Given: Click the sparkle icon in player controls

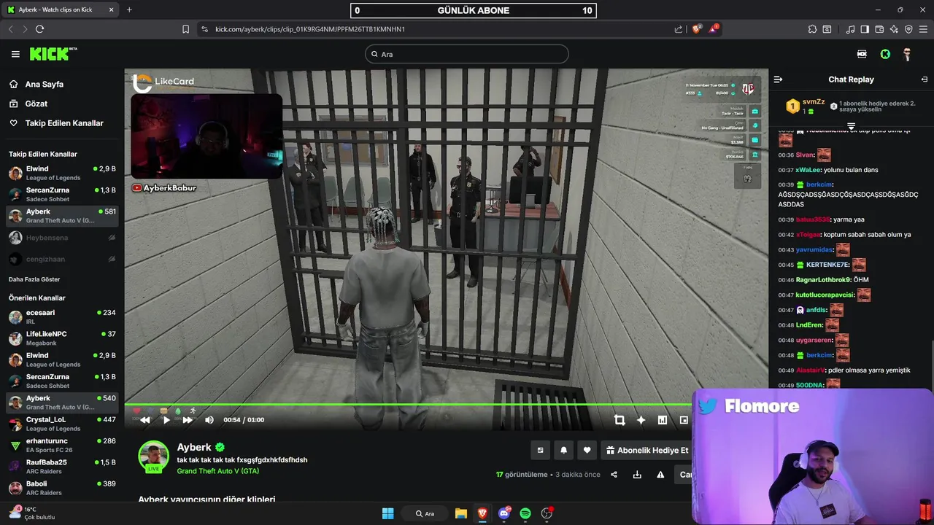Looking at the screenshot, I should click(641, 420).
